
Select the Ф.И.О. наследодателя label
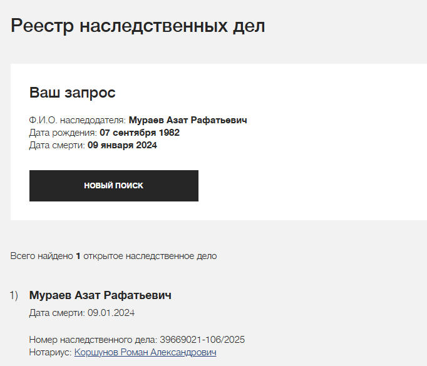78,120
